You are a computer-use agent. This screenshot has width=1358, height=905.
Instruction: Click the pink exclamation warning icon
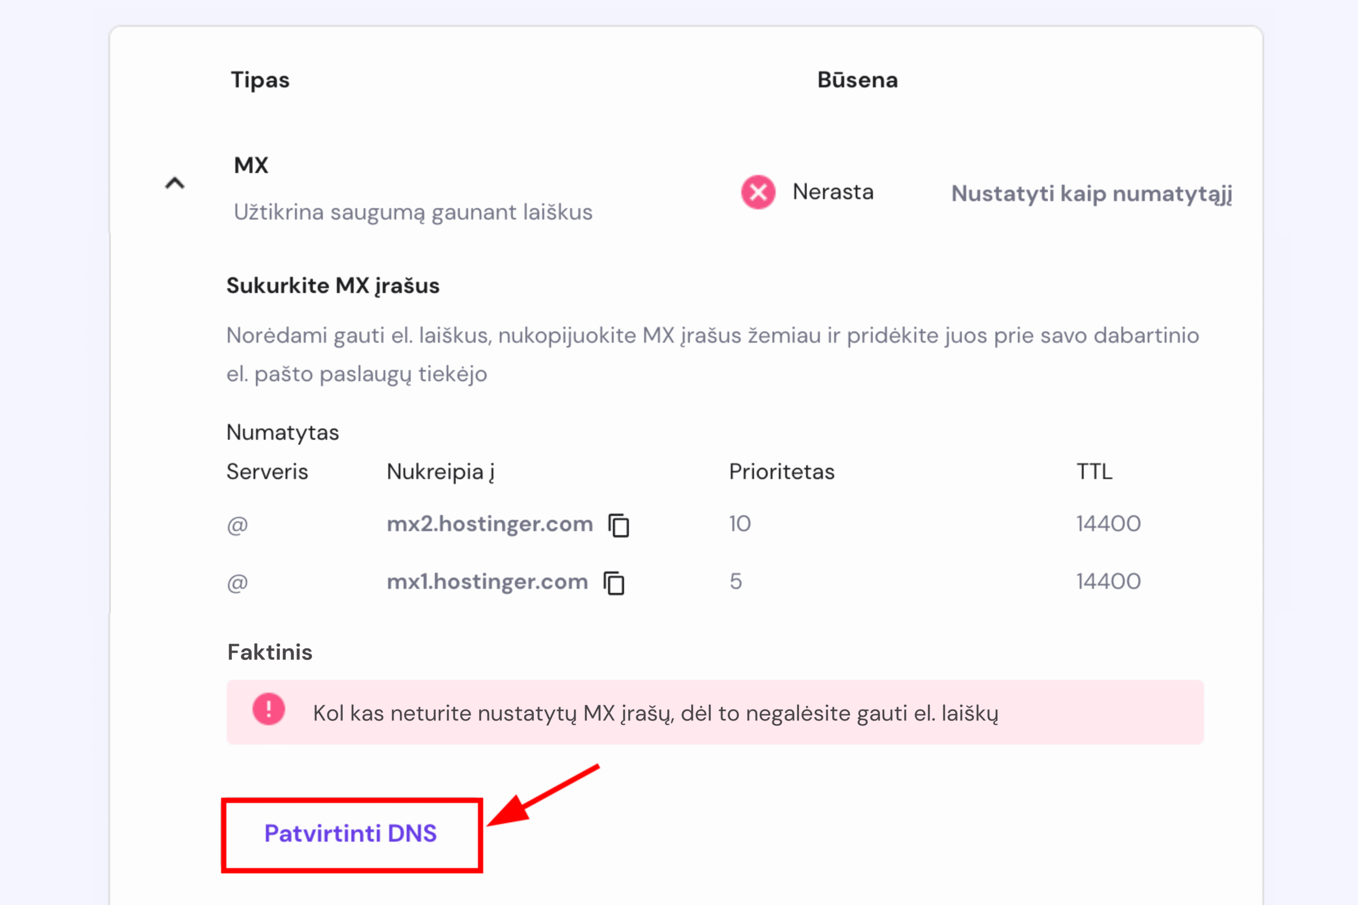tap(268, 709)
